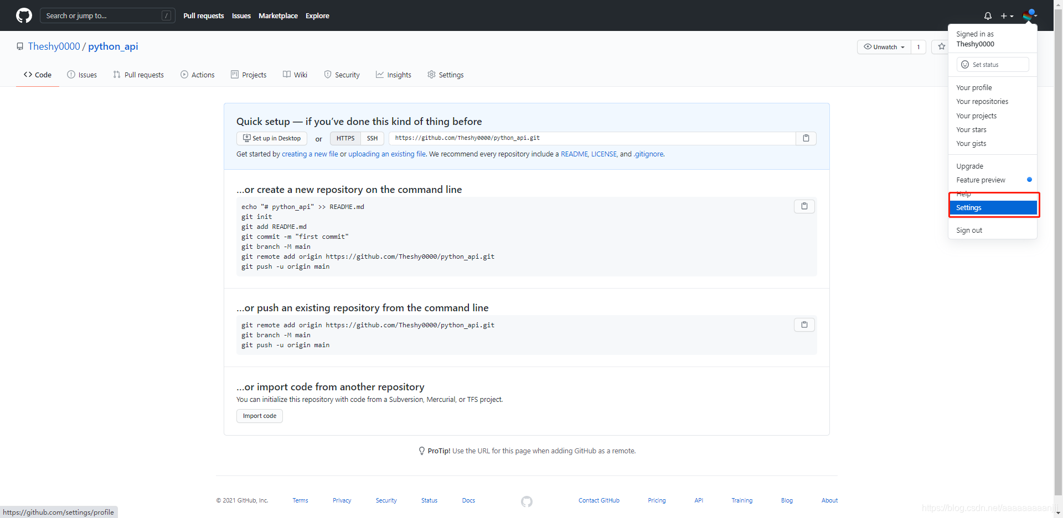Switch to the Projects tab
The image size is (1063, 518).
click(x=249, y=75)
